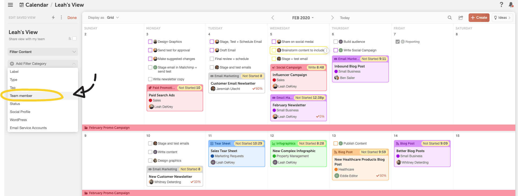Go to the next month arrow
The height and width of the screenshot is (196, 518).
pos(332,18)
